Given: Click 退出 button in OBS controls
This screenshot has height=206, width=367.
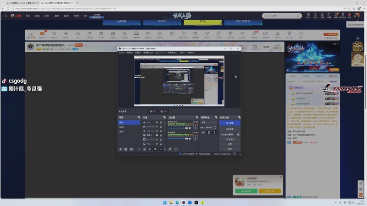Looking at the screenshot, I should [x=230, y=149].
